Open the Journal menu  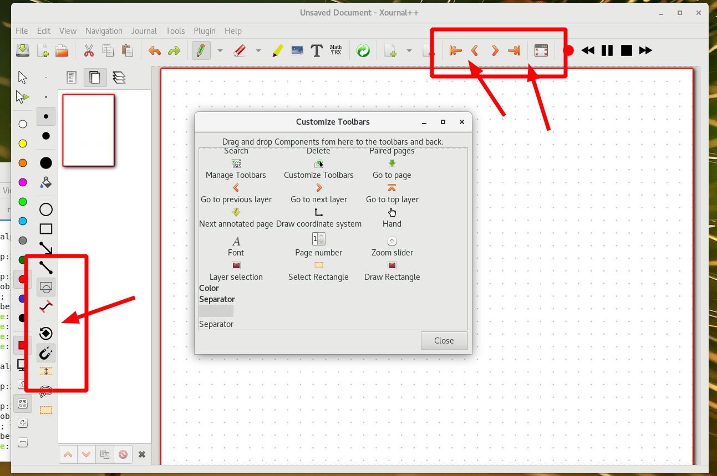144,31
